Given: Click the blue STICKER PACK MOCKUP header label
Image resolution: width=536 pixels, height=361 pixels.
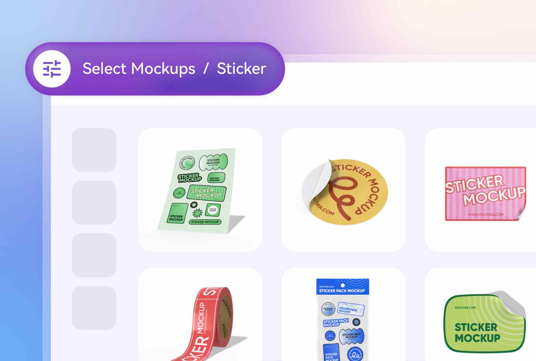Looking at the screenshot, I should (x=342, y=291).
